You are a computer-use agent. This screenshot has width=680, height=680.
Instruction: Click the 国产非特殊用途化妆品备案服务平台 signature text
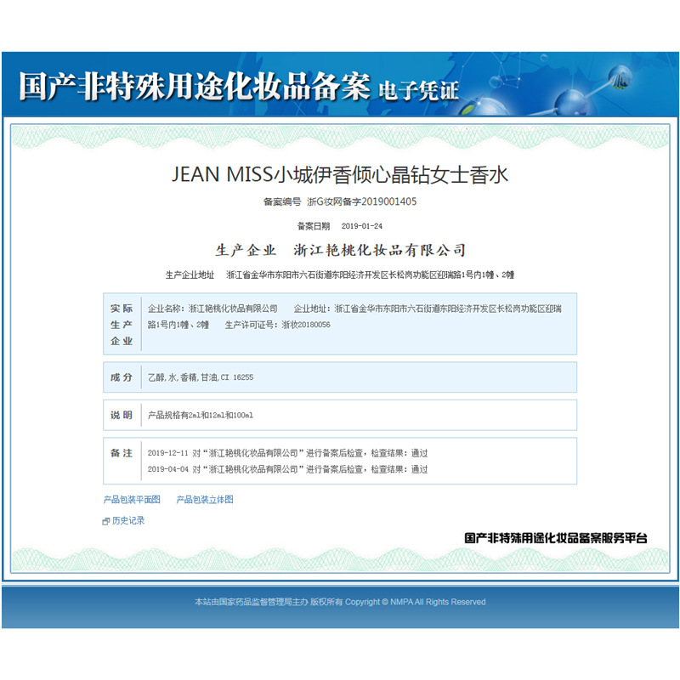[556, 538]
